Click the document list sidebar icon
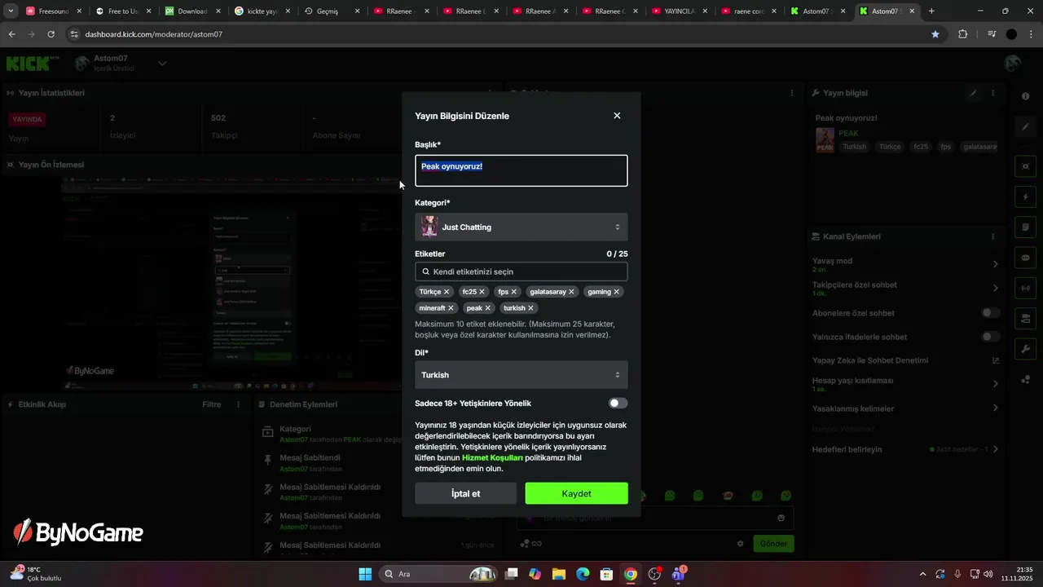The height and width of the screenshot is (587, 1043). point(1025,227)
